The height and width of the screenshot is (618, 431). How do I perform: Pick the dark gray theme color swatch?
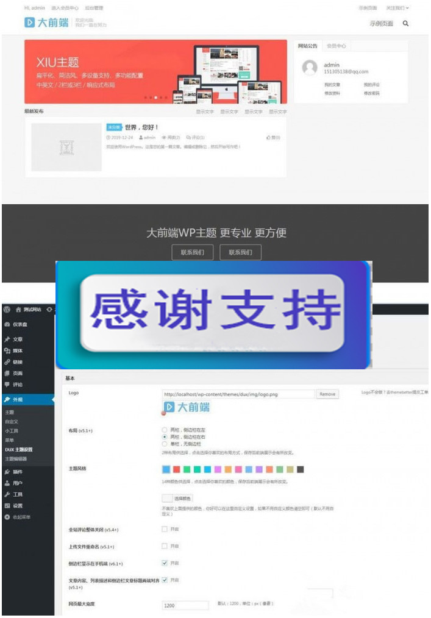(x=301, y=469)
